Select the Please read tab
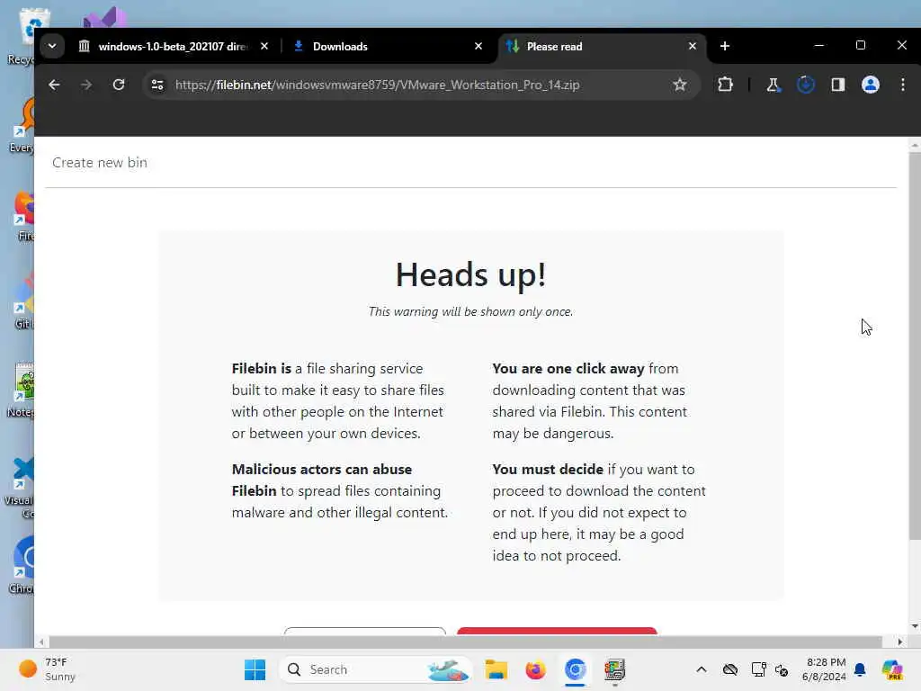This screenshot has width=921, height=691. [x=602, y=47]
